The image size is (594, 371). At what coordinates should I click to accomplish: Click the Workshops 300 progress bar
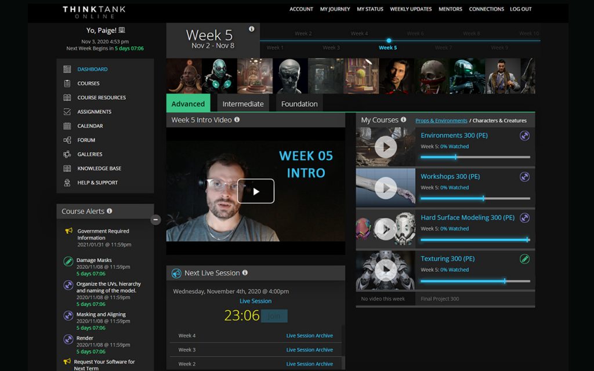click(475, 198)
